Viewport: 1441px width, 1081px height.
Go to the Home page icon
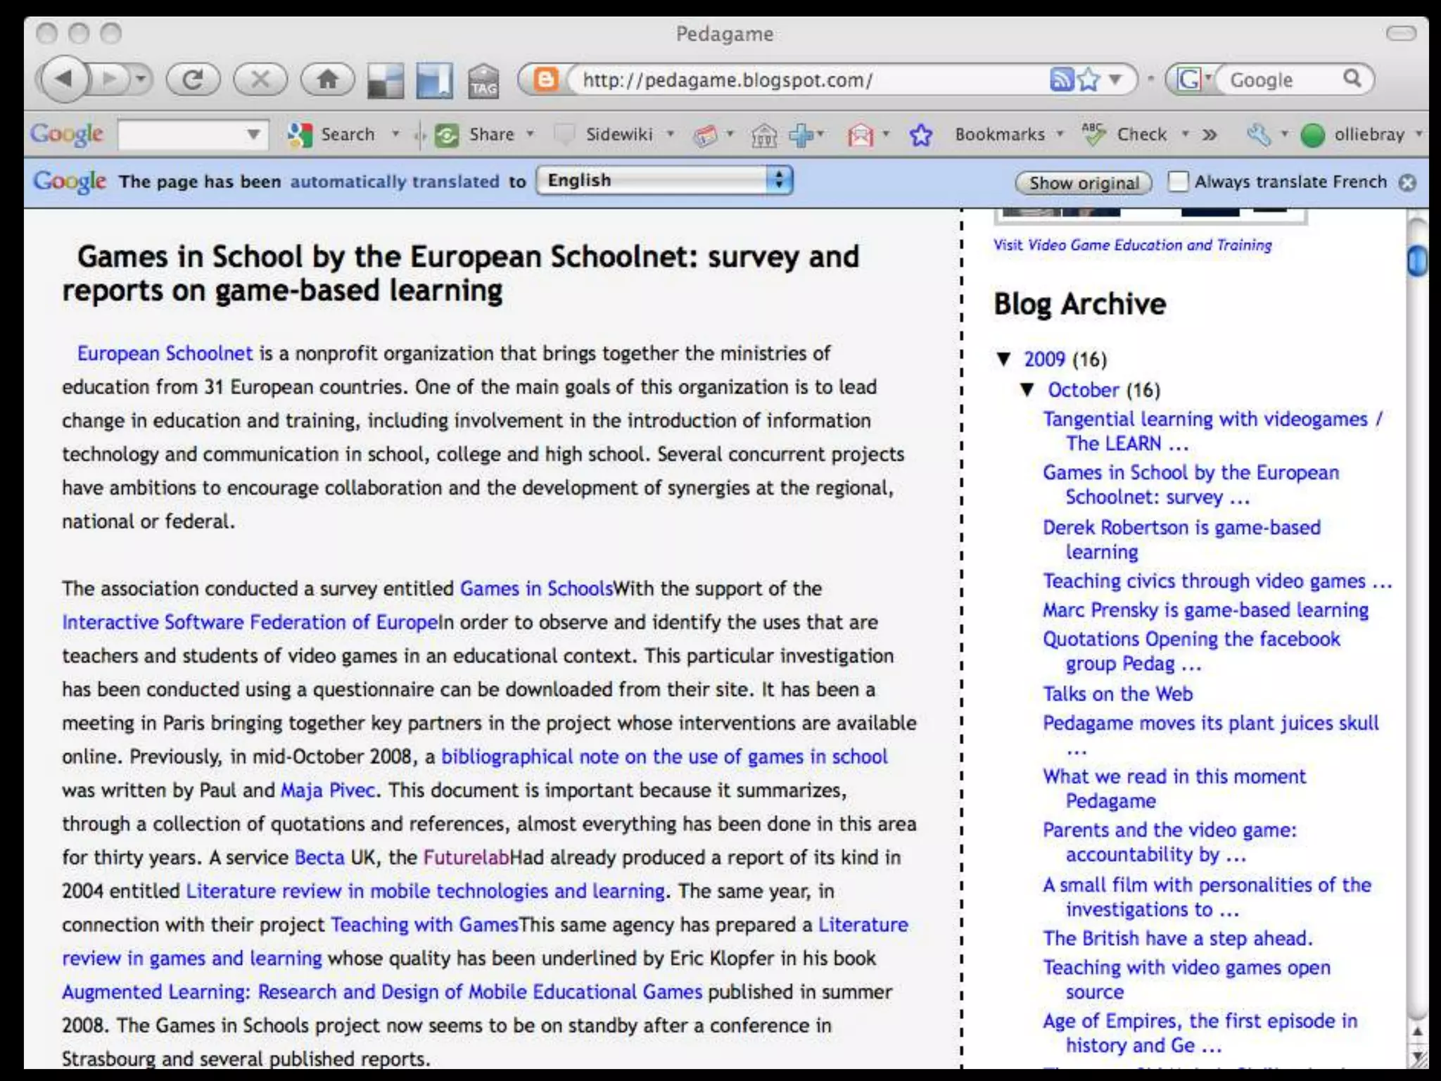click(327, 79)
